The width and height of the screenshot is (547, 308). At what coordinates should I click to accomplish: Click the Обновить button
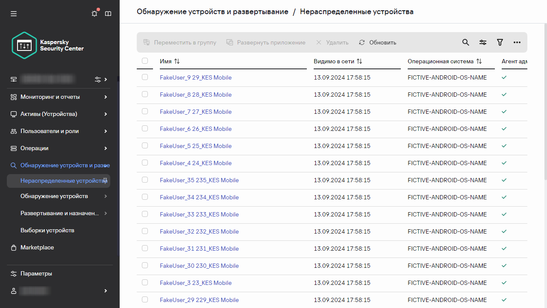point(377,42)
